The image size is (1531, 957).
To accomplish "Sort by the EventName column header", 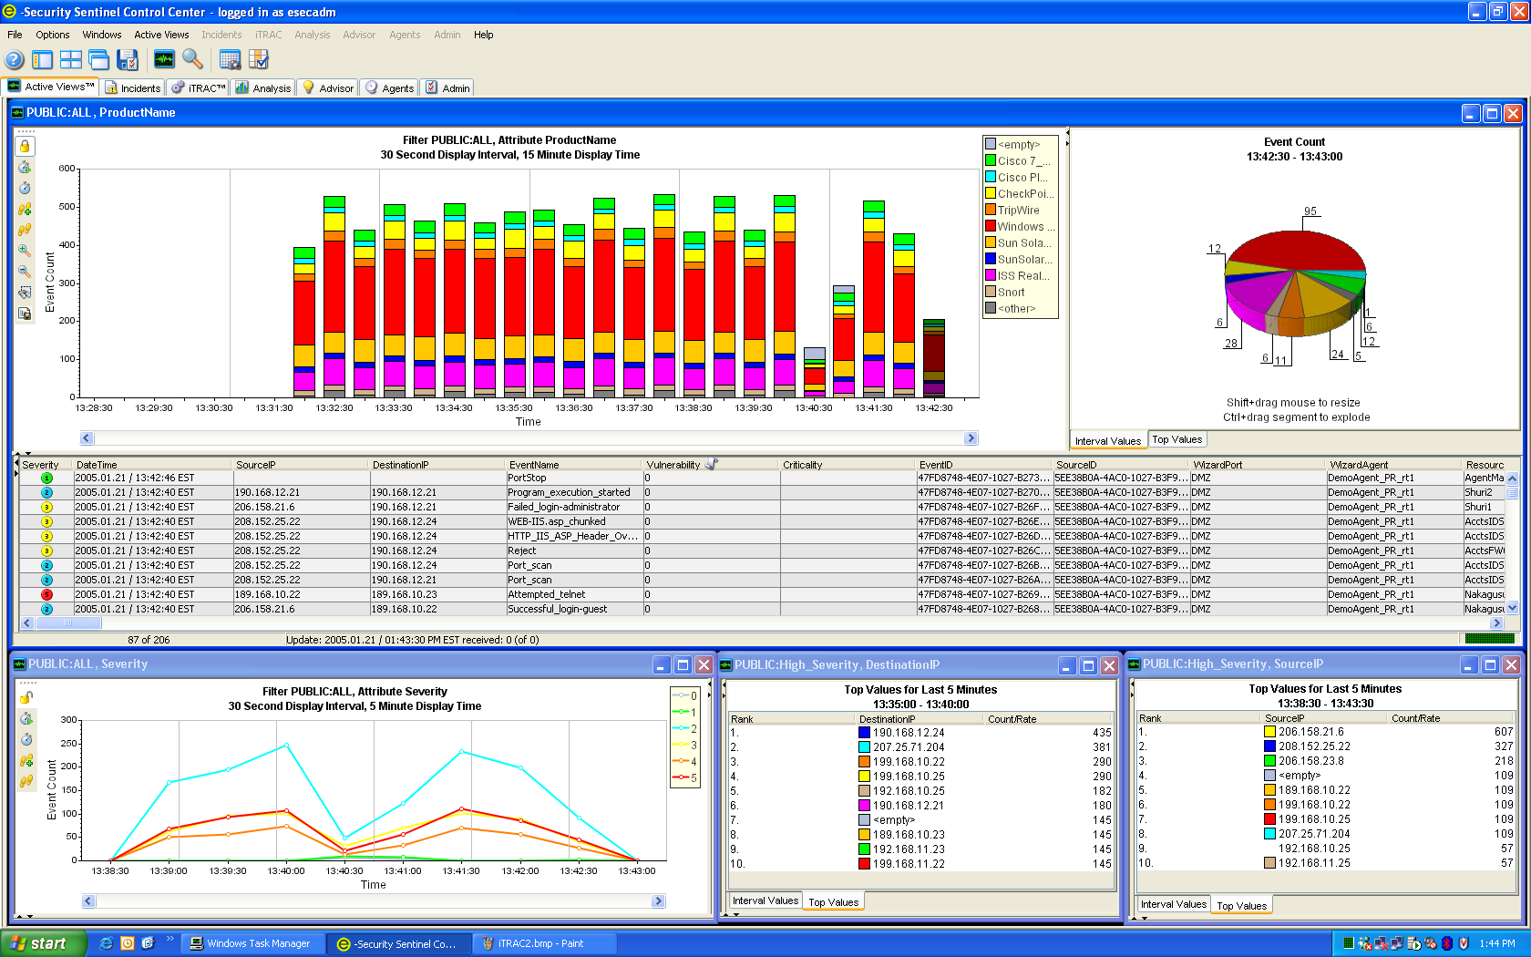I will [574, 465].
